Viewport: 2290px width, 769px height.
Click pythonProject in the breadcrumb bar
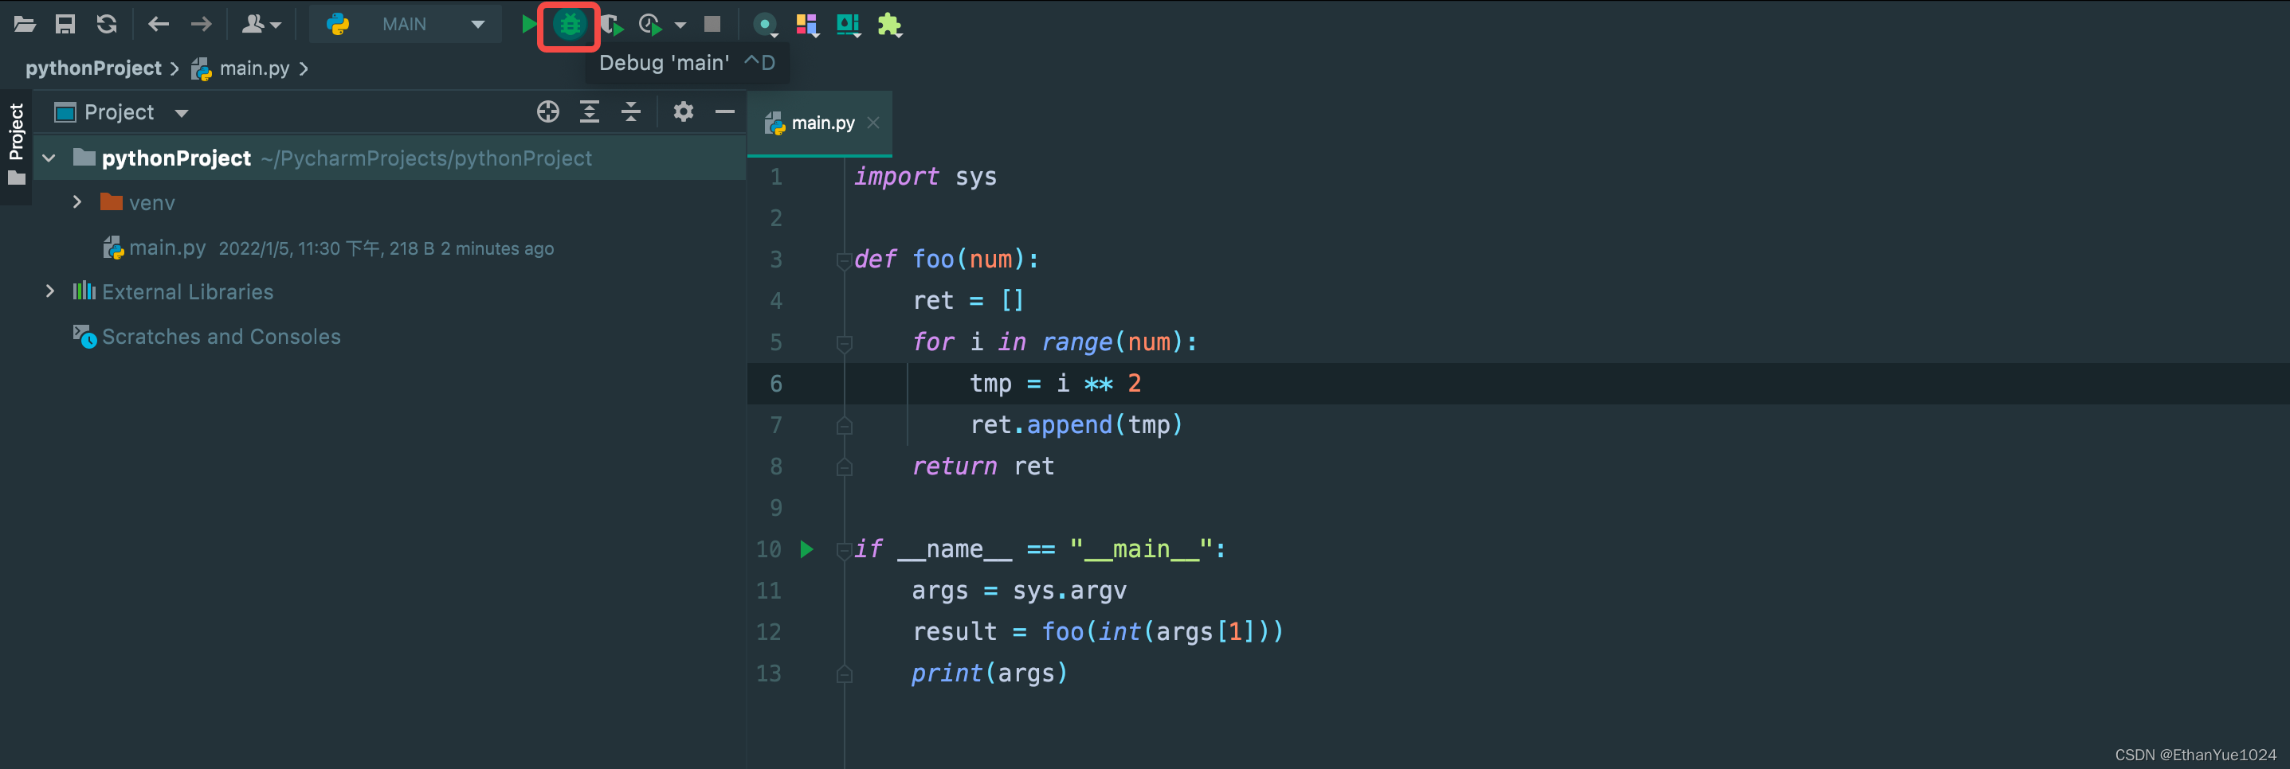pyautogui.click(x=93, y=68)
